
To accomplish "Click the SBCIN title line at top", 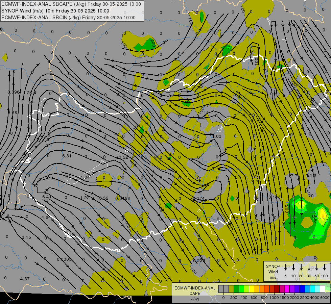I will (68, 18).
